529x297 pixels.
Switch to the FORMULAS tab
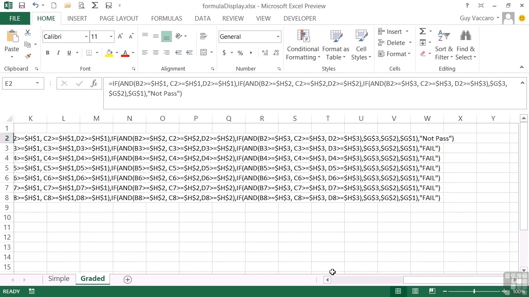pyautogui.click(x=167, y=19)
